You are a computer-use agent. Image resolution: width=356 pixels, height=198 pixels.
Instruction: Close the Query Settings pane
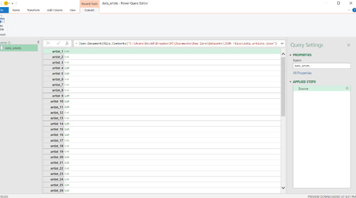[x=348, y=45]
